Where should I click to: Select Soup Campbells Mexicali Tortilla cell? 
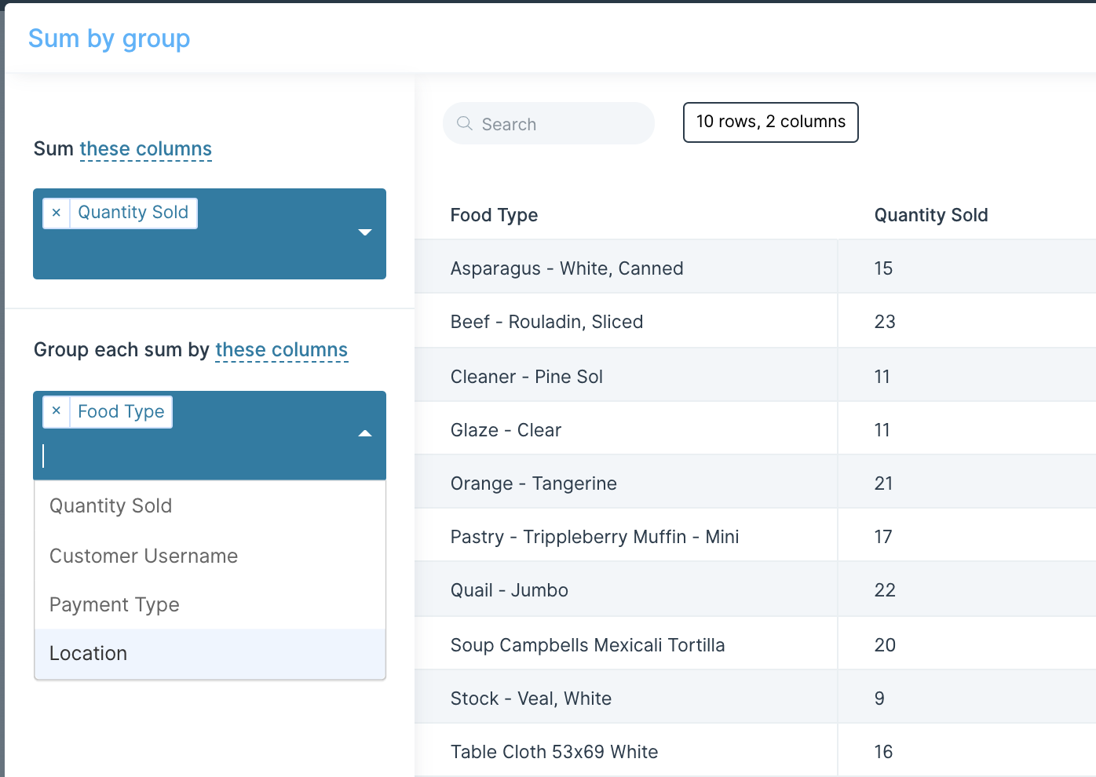pyautogui.click(x=626, y=644)
